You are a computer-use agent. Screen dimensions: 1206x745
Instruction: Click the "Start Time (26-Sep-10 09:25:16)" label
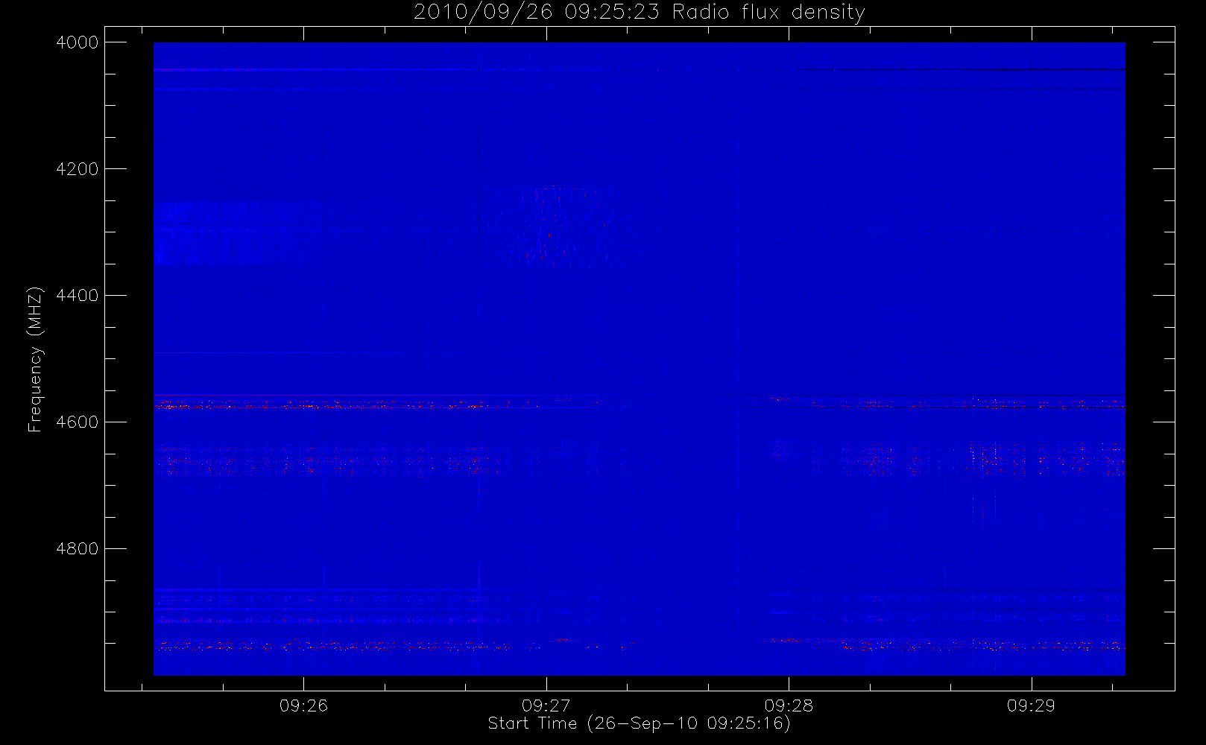(x=639, y=723)
